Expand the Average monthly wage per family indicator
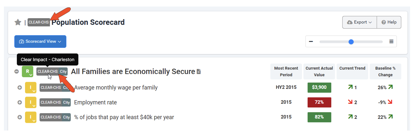Image resolution: width=414 pixels, height=138 pixels. (x=20, y=88)
